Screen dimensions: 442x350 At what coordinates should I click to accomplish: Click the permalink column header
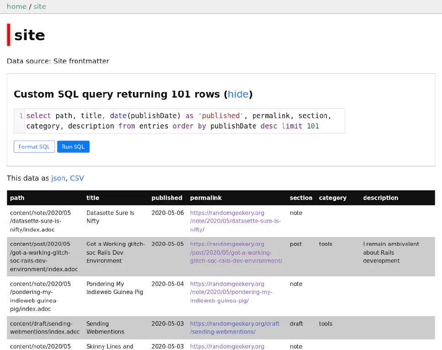coord(206,198)
